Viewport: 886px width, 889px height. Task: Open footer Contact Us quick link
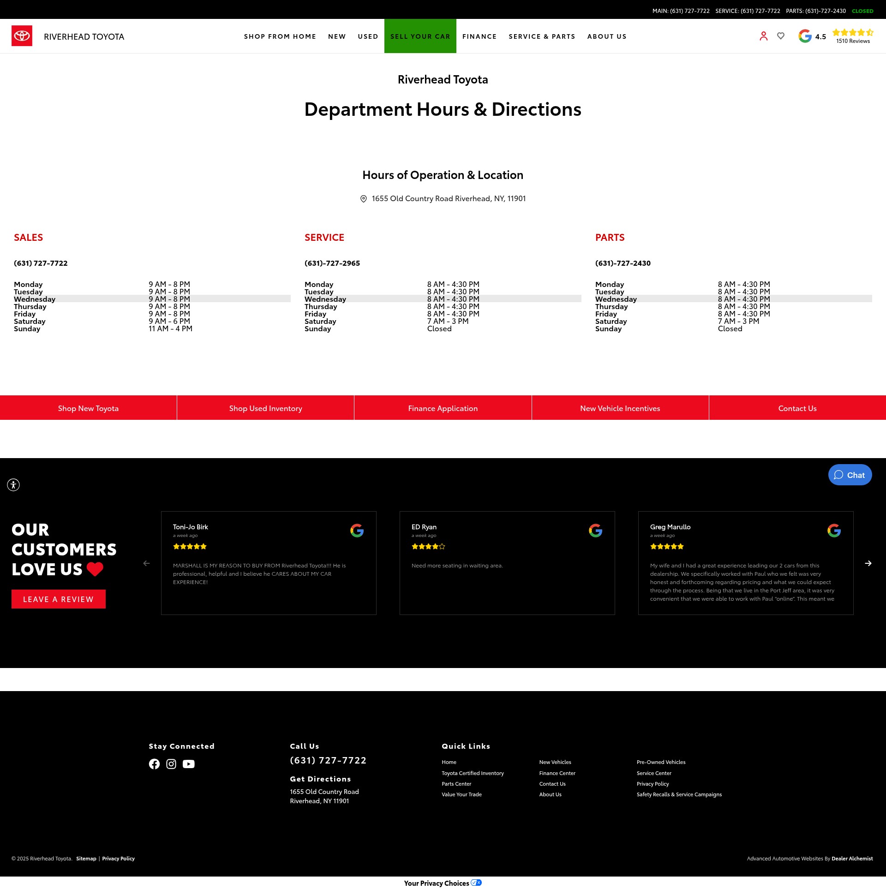[552, 784]
